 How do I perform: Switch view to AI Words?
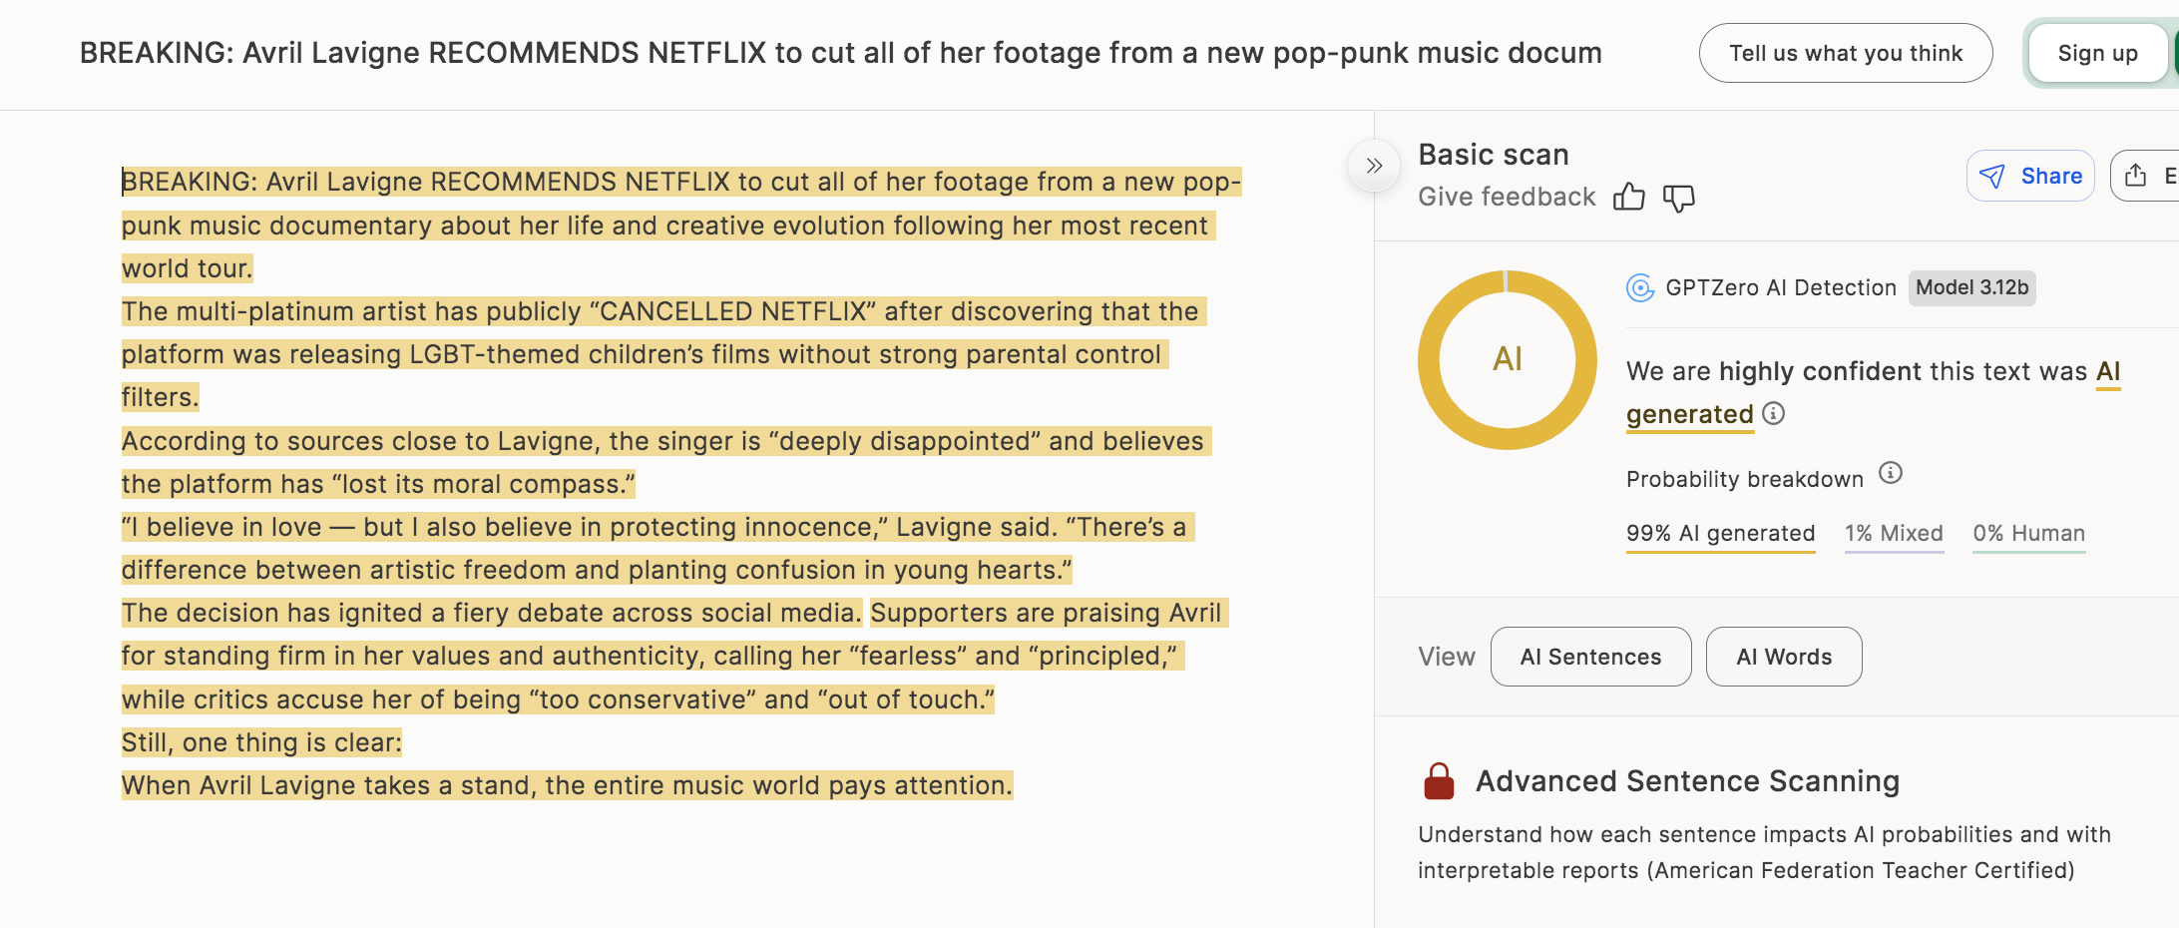[x=1783, y=657]
